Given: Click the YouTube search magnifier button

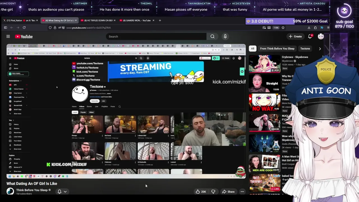Looking at the screenshot, I should (212, 36).
